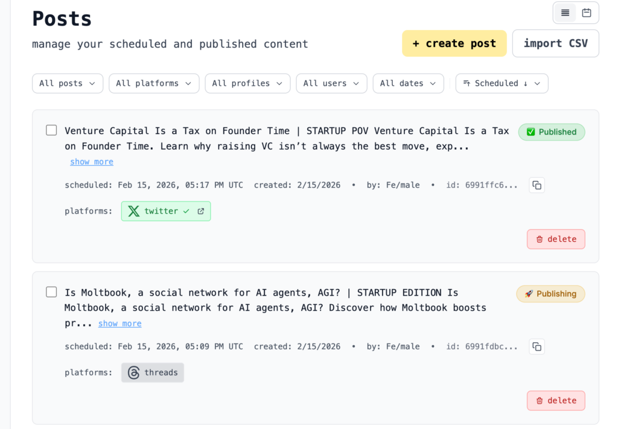618x429 pixels.
Task: Open the All profiles filter
Action: click(247, 83)
